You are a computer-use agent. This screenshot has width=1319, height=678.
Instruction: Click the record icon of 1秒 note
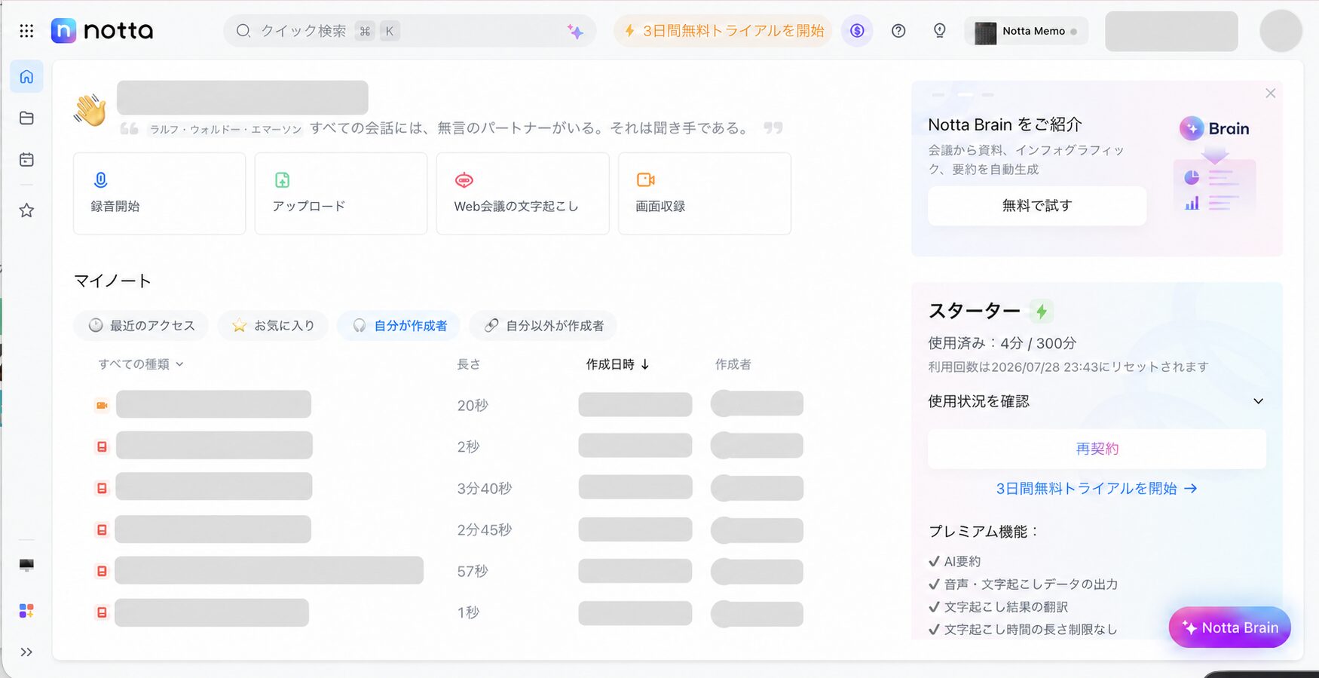pos(102,613)
